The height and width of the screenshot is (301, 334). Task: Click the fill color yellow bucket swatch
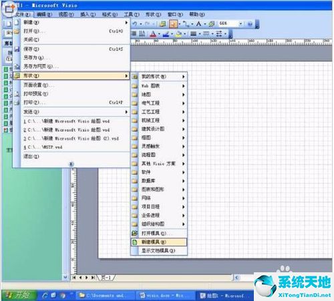point(178,33)
